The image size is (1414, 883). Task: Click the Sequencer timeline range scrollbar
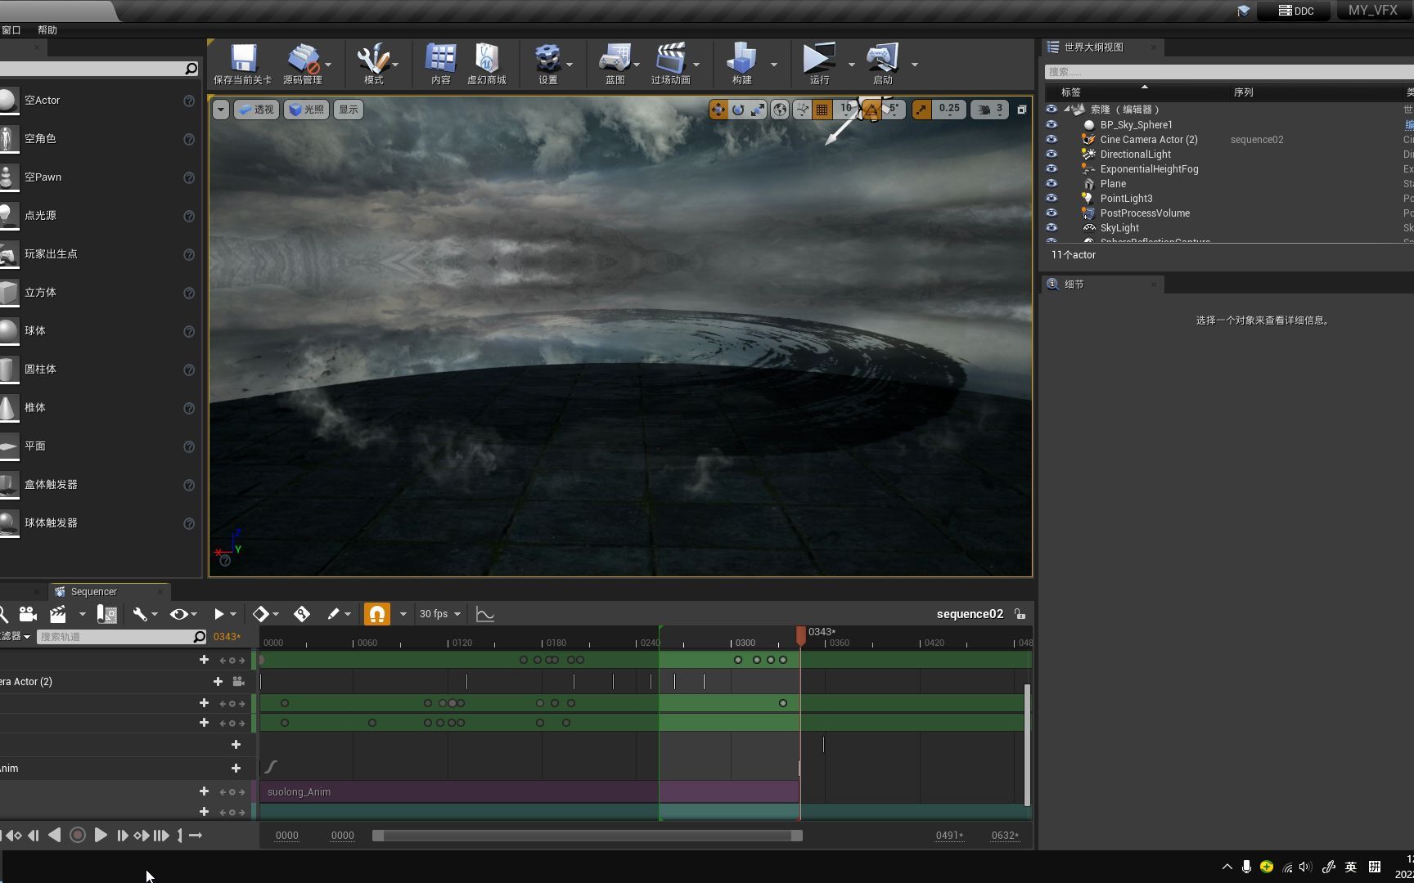[587, 836]
